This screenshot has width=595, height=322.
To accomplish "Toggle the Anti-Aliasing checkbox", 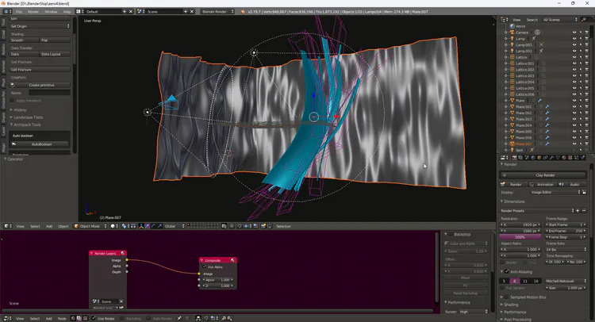I will pyautogui.click(x=507, y=271).
